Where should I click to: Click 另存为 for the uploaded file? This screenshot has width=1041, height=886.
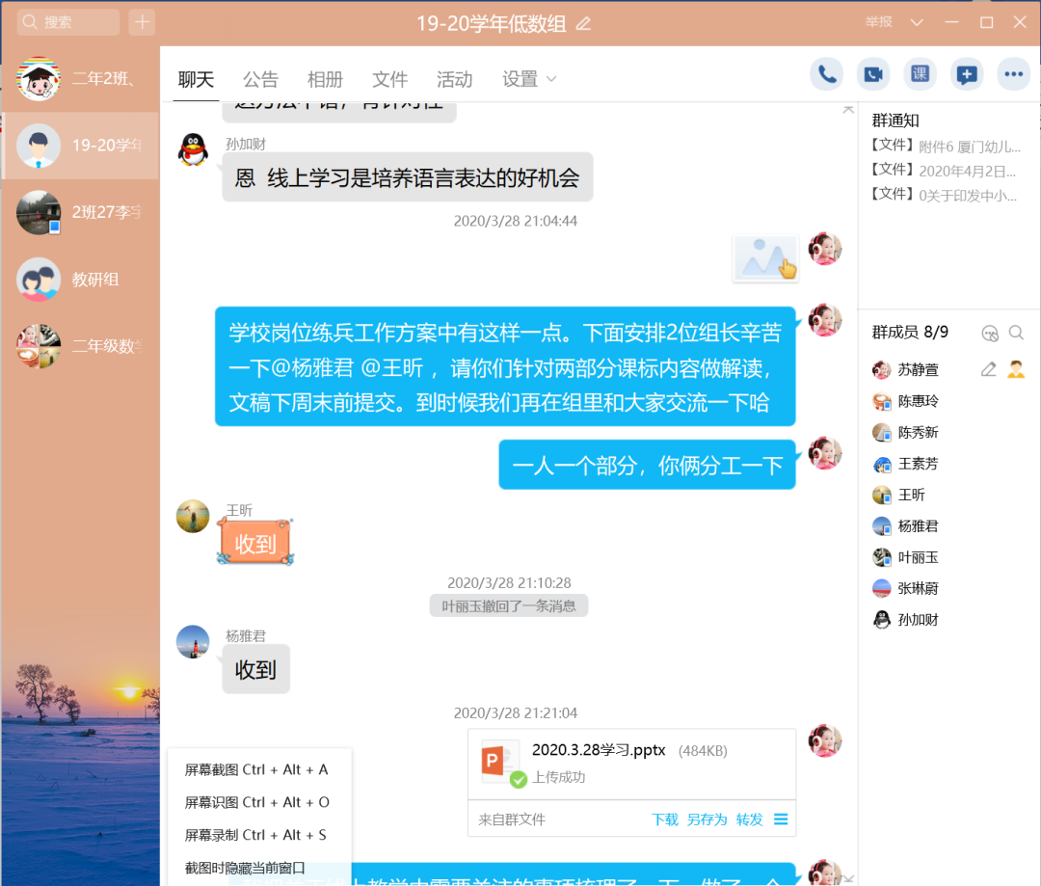click(x=707, y=819)
